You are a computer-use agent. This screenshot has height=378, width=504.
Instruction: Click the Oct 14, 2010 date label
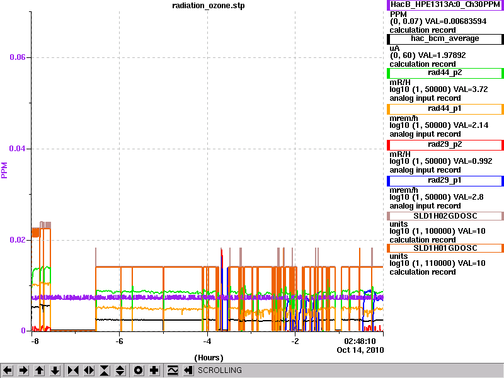pos(360,350)
